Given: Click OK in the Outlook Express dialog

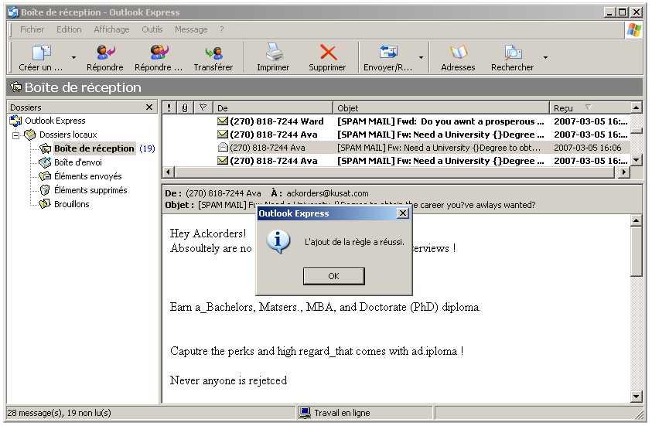Looking at the screenshot, I should tap(333, 276).
